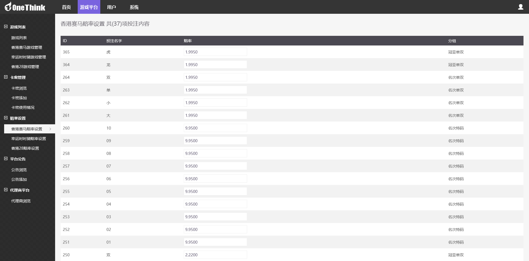Open the 用户 top menu
Viewport: 529px width, 261px height.
click(112, 7)
